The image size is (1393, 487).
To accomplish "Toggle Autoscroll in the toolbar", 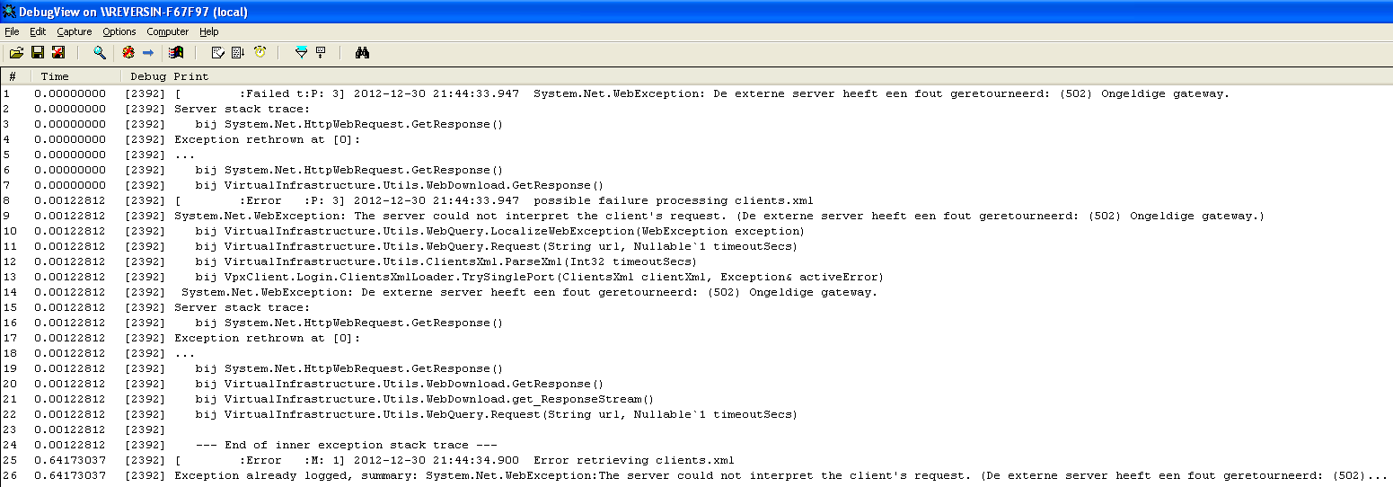I will (238, 53).
